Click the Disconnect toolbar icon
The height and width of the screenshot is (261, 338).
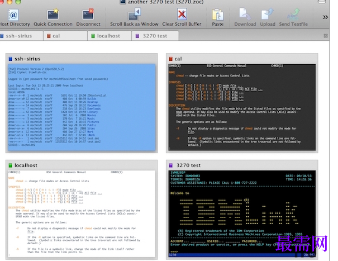(88, 15)
